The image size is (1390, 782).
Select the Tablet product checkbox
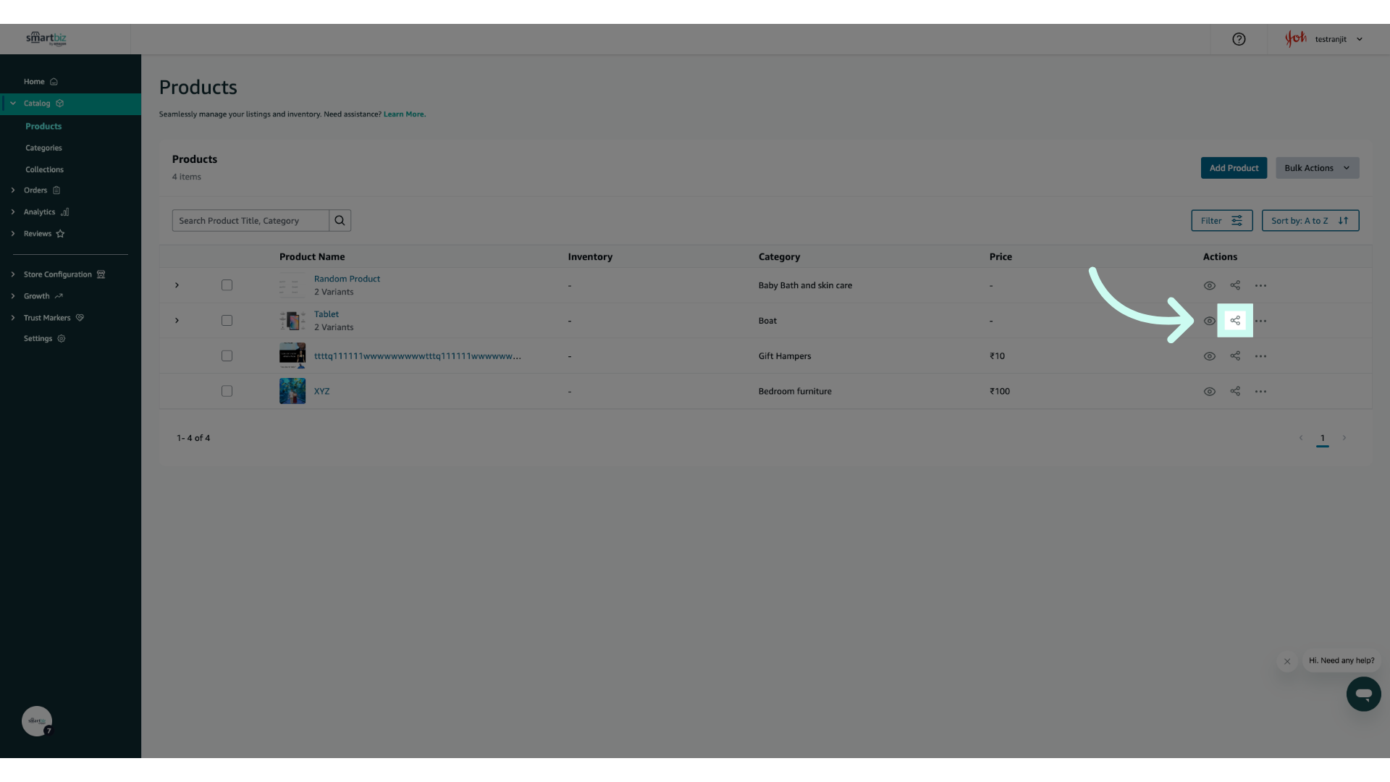point(227,321)
